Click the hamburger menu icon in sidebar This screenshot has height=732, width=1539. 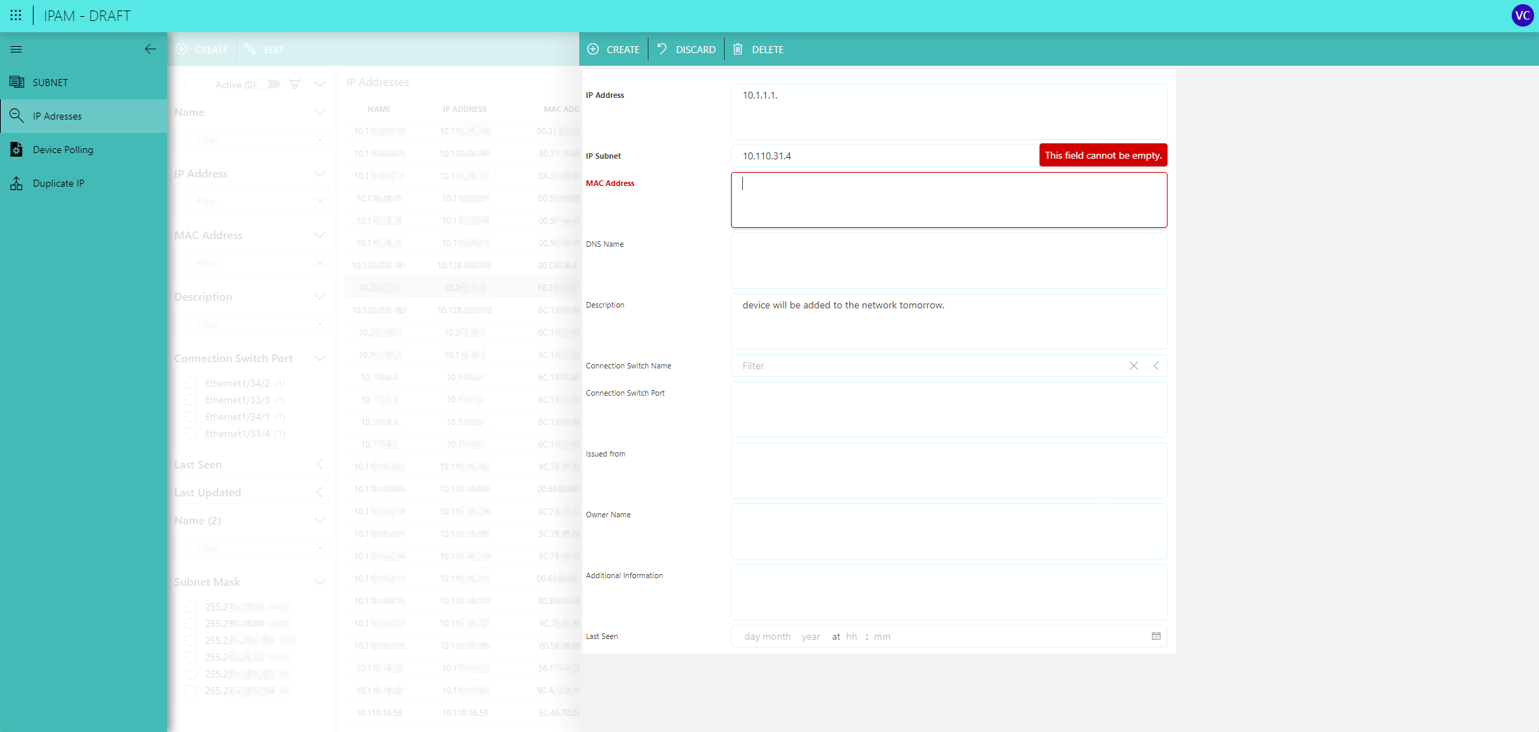(16, 50)
